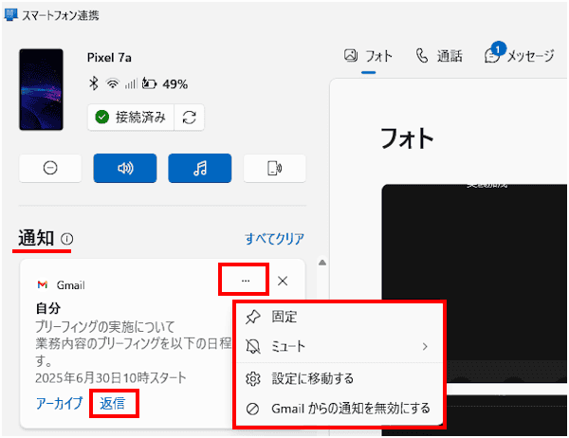This screenshot has height=438, width=569.
Task: Click アーカイブ on Gmail notification
Action: 60,403
